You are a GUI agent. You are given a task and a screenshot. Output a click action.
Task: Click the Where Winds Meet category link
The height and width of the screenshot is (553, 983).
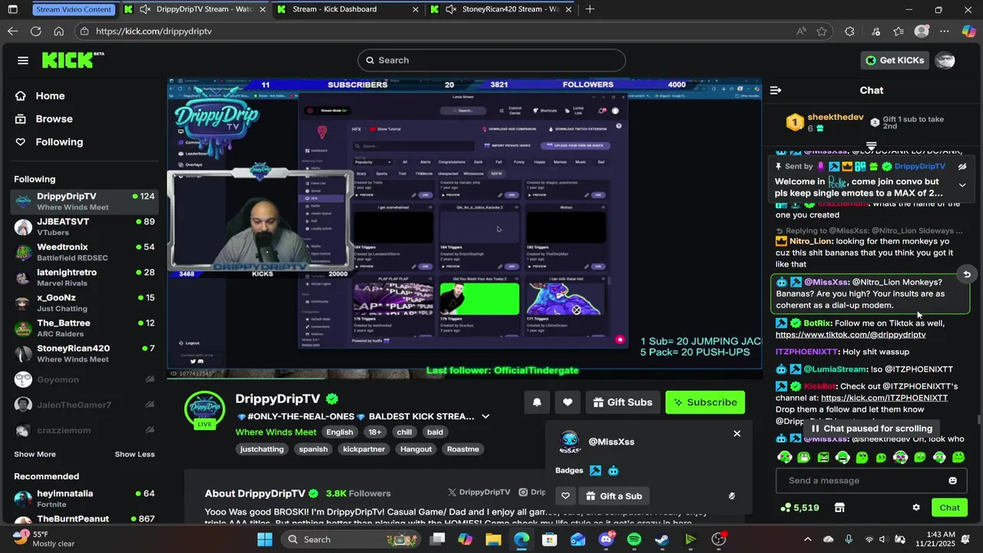pos(276,432)
